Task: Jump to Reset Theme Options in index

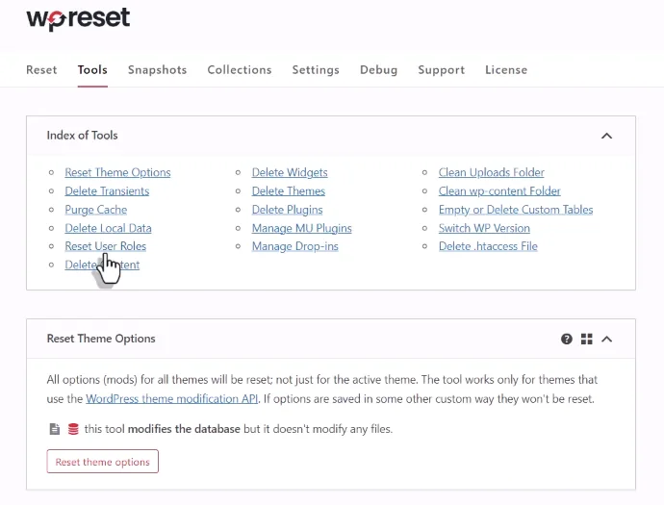Action: tap(117, 172)
